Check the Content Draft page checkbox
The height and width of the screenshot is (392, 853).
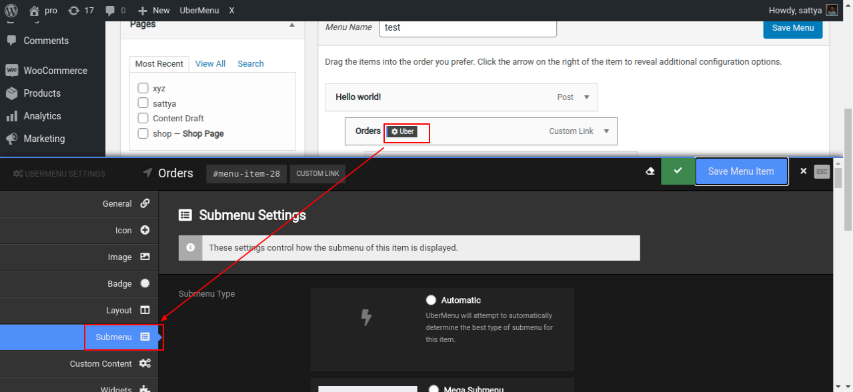point(143,118)
